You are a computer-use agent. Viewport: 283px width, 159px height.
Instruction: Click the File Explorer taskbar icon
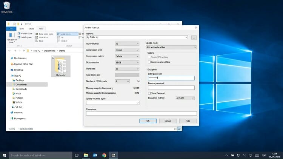(x=86, y=155)
